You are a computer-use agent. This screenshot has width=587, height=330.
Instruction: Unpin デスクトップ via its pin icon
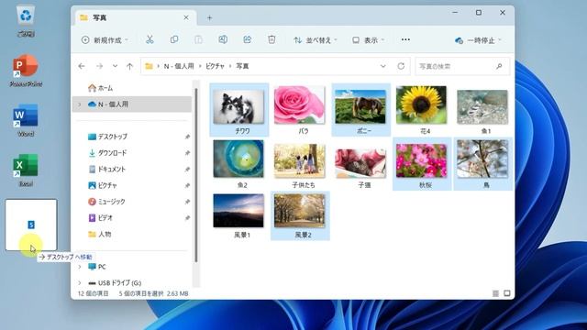[x=187, y=137]
